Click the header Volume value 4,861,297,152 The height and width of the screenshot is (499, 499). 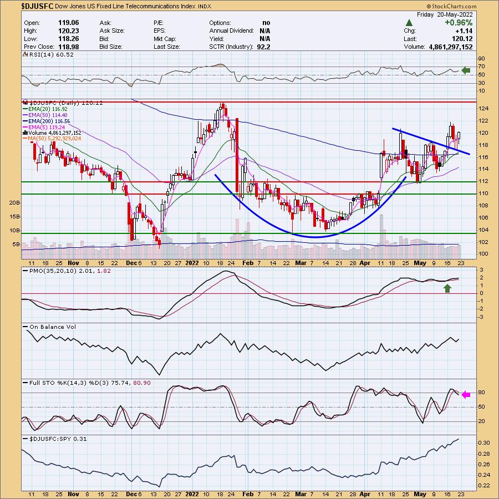click(x=451, y=47)
